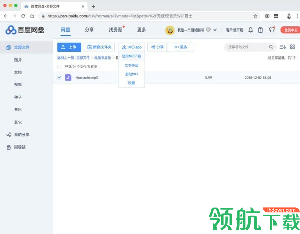The width and height of the screenshot is (300, 234).
Task: Expand the account dropdown chevron
Action: pyautogui.click(x=215, y=30)
